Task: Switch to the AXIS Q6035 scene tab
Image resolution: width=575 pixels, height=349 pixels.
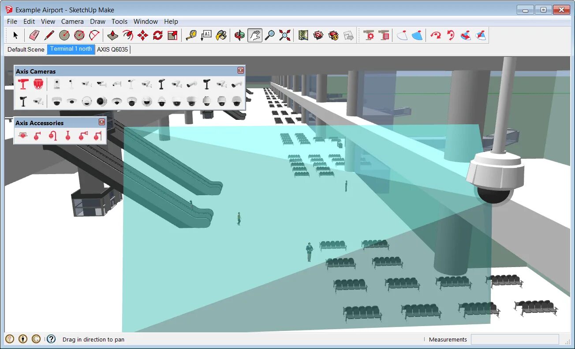Action: pos(112,49)
